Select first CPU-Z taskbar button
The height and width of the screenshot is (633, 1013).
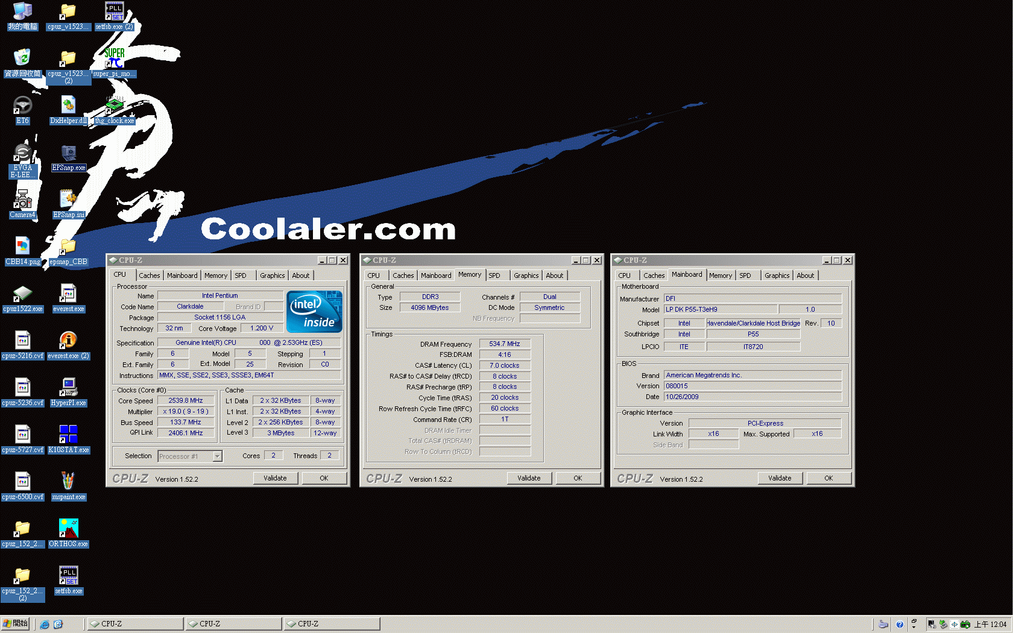click(135, 624)
